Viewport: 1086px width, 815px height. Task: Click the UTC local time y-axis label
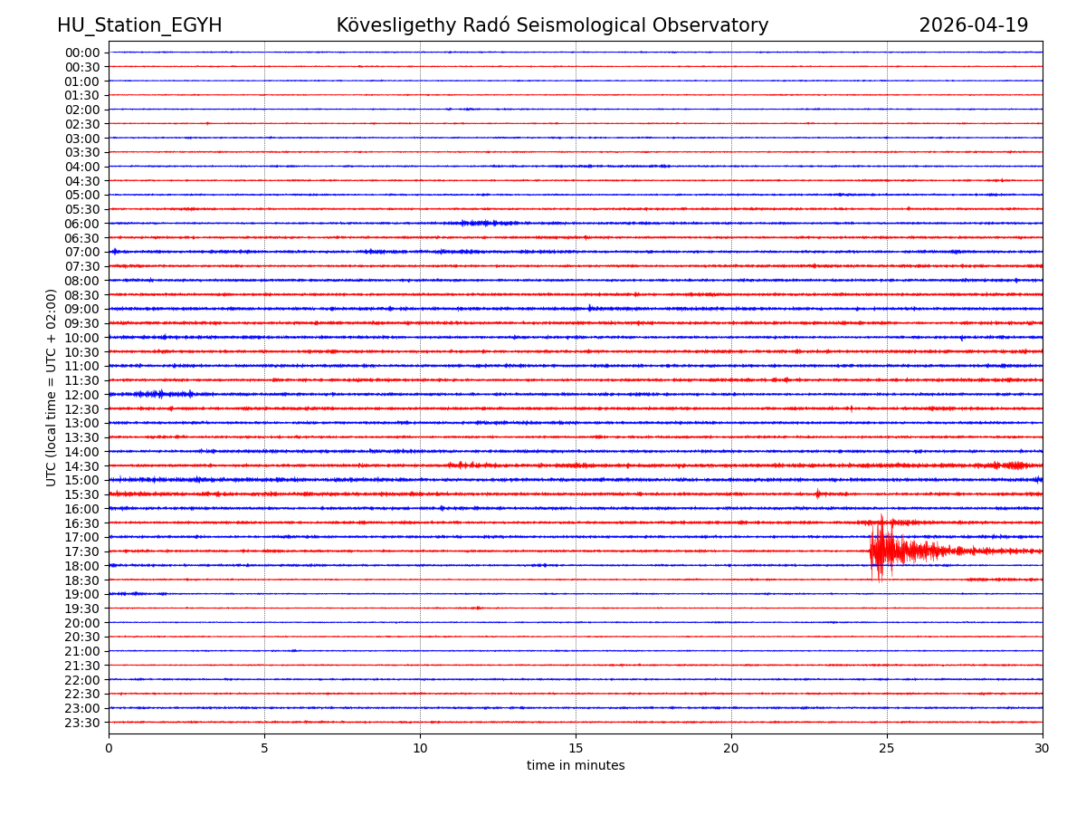coord(52,388)
